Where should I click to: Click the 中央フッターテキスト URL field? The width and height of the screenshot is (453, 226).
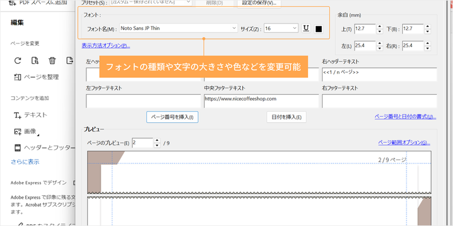pyautogui.click(x=261, y=101)
